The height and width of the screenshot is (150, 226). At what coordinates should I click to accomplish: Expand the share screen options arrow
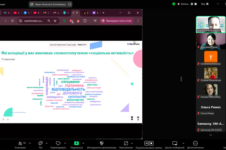coord(83,143)
